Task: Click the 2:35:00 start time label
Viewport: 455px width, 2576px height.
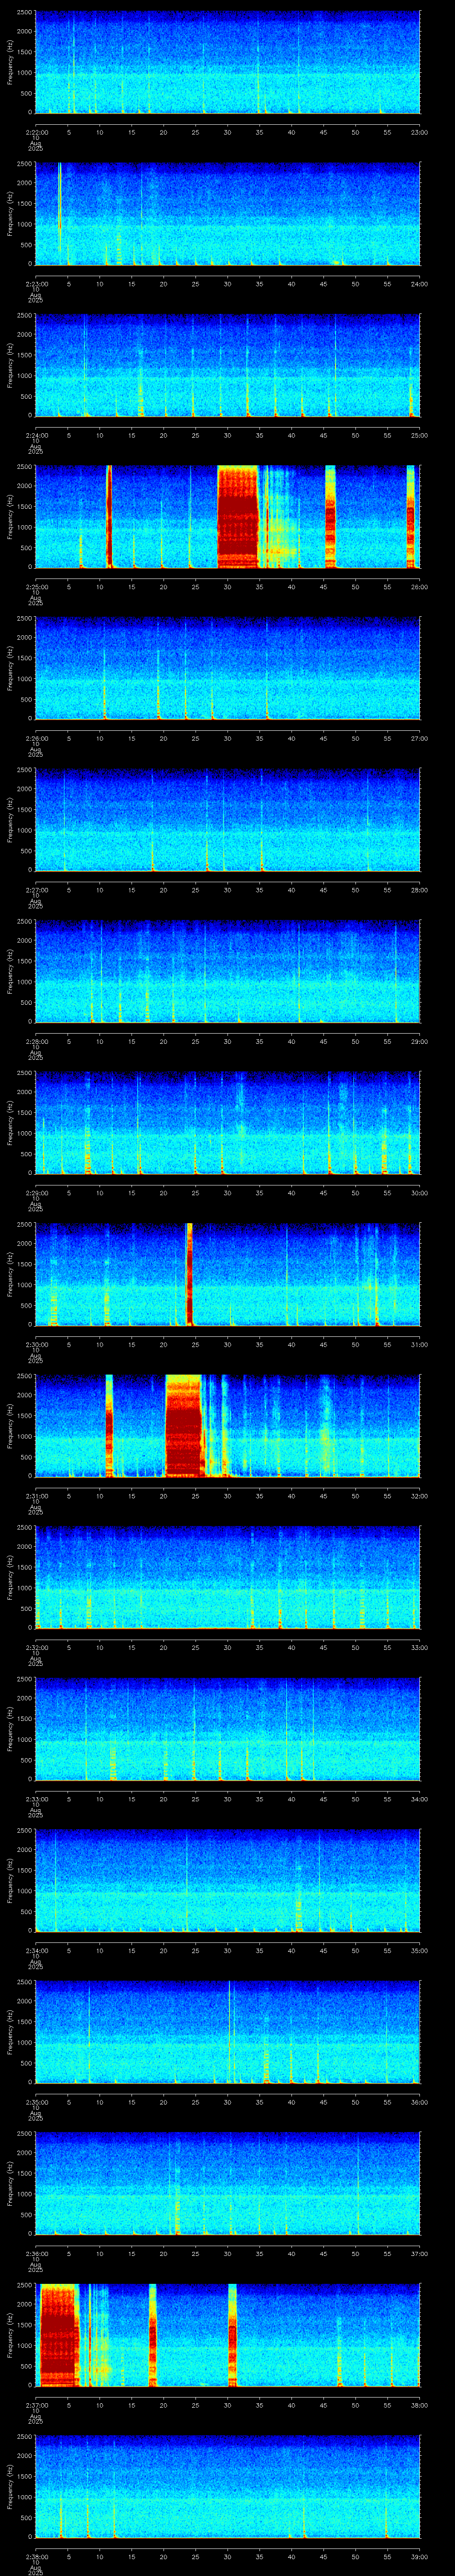Action: point(36,2102)
